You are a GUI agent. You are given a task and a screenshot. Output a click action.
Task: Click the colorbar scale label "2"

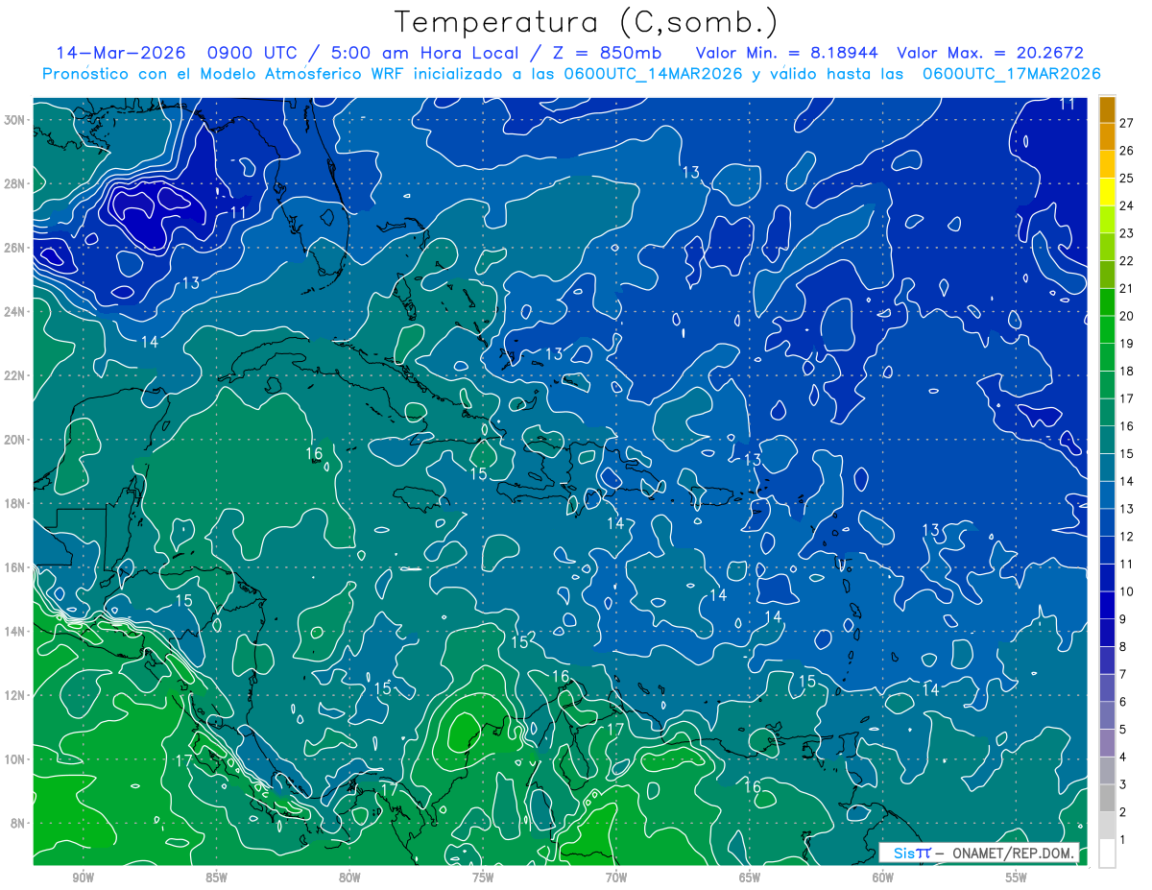pos(1123,812)
